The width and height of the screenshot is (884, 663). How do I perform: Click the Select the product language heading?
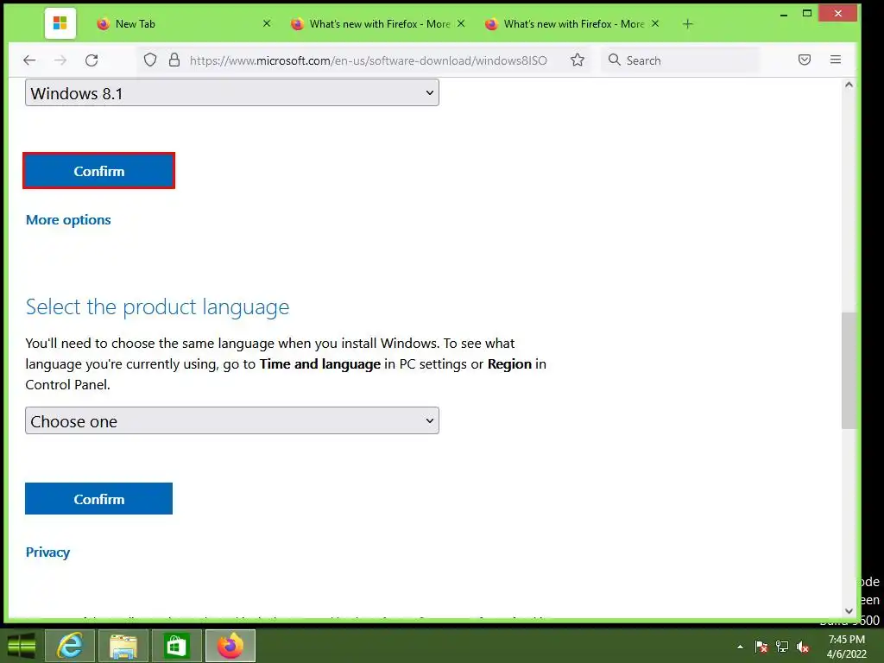click(x=157, y=306)
